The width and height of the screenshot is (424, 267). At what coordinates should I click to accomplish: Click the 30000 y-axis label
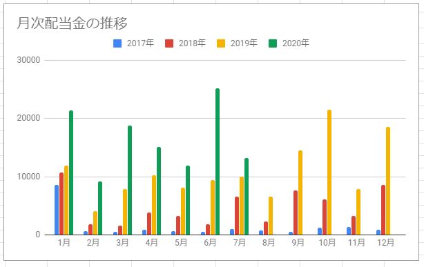tap(28, 60)
